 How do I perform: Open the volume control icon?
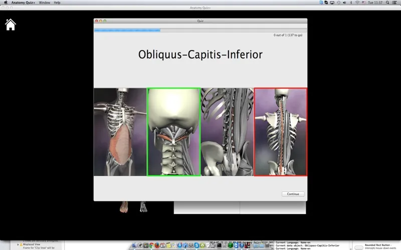pos(344,2)
